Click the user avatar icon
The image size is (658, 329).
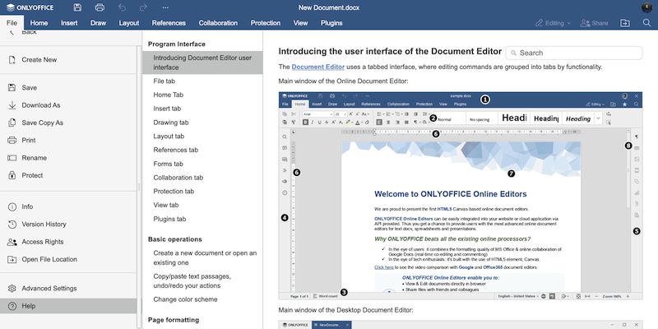[x=646, y=7]
